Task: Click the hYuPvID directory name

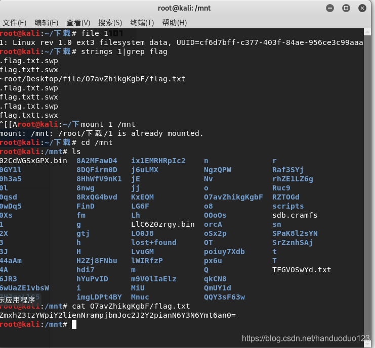Action: [92, 279]
